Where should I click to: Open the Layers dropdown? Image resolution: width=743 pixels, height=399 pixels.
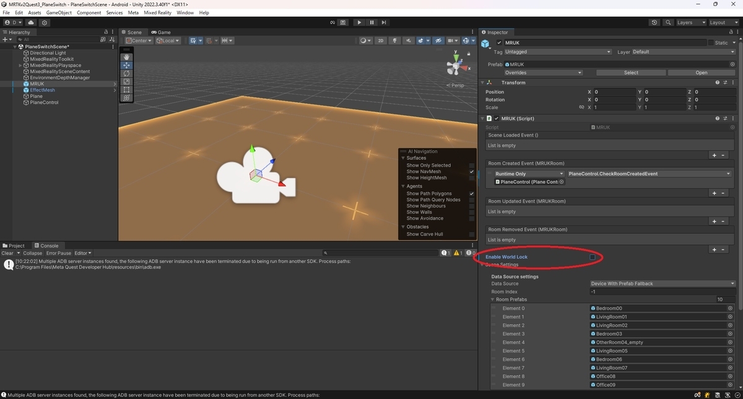[690, 22]
